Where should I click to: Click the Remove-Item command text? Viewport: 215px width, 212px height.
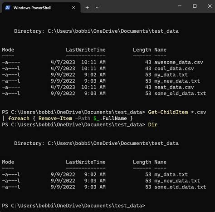55,118
